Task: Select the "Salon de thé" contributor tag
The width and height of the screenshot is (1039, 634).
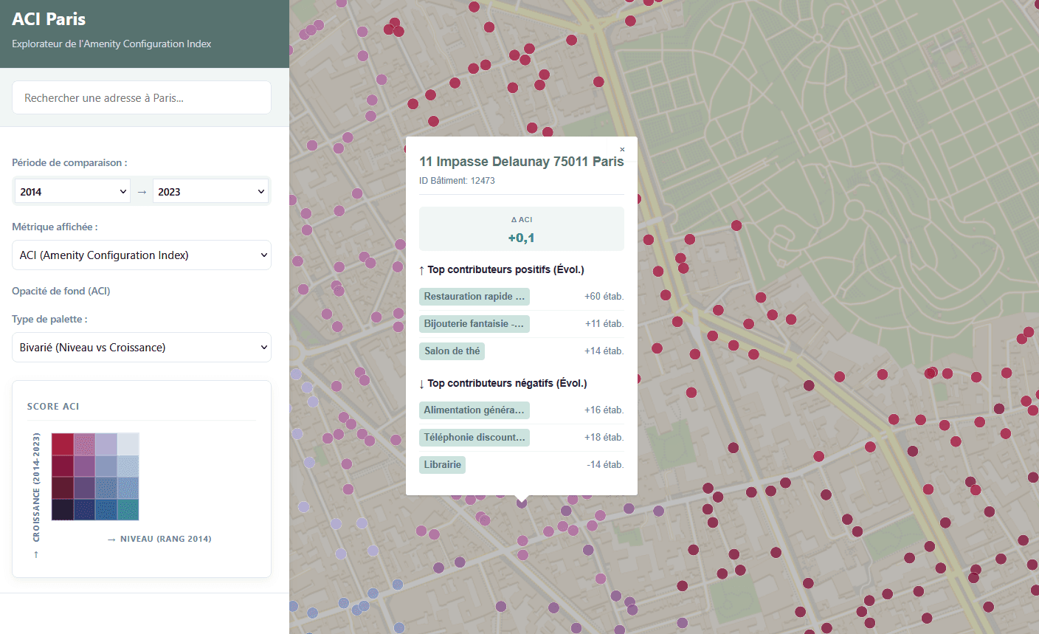Action: [452, 351]
